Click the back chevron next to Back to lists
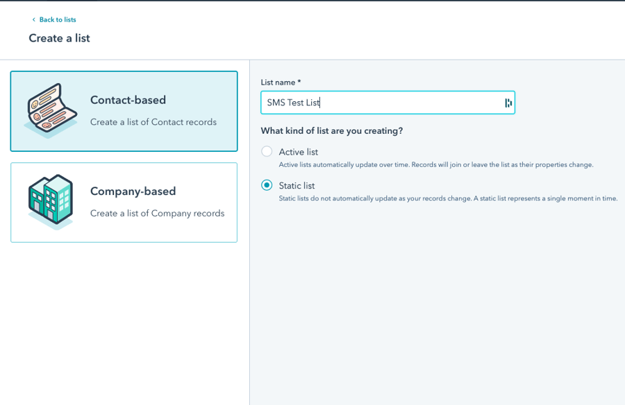 [x=34, y=19]
